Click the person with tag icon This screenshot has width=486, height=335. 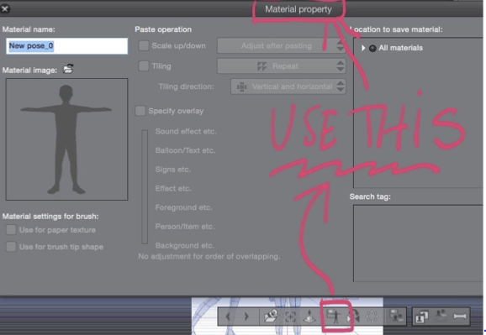[441, 315]
